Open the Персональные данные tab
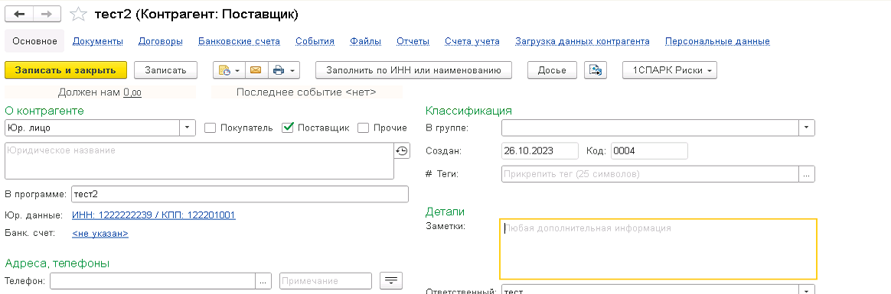This screenshot has width=891, height=294. point(717,41)
